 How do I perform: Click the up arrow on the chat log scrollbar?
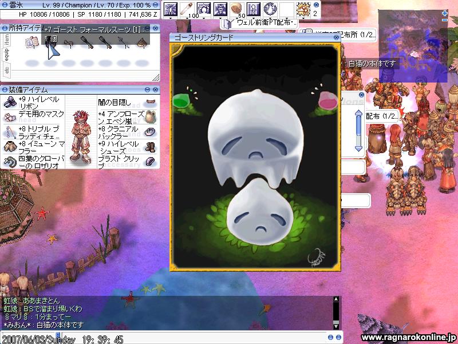[x=336, y=299]
